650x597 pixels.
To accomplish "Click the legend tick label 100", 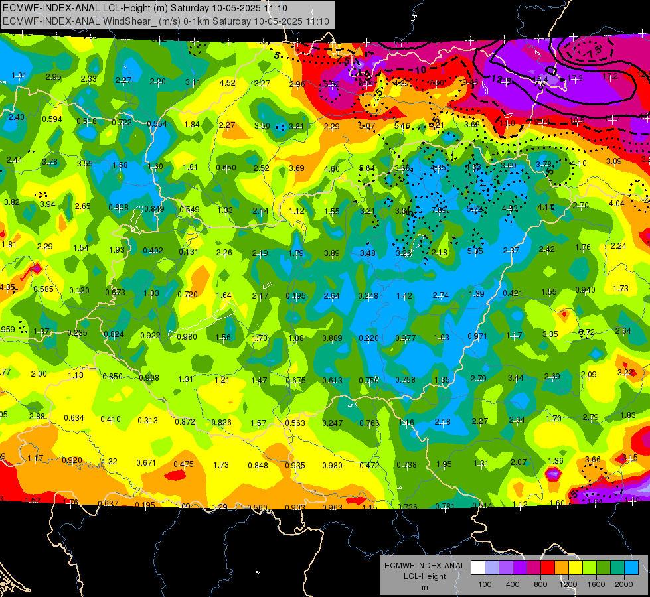I will point(485,584).
